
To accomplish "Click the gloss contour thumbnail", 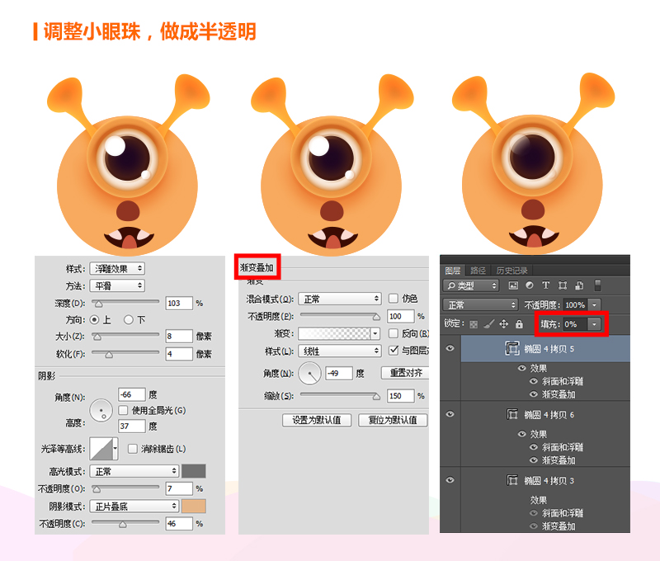I will pyautogui.click(x=101, y=449).
